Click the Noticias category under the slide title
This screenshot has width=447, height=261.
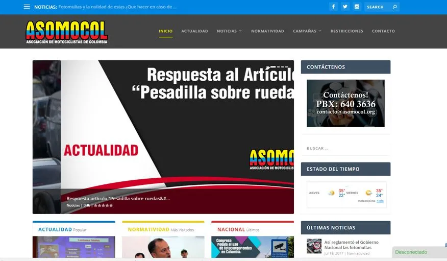pyautogui.click(x=73, y=205)
